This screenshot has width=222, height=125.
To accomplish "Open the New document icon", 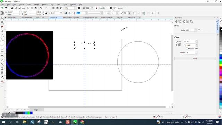I will pyautogui.click(x=2, y=8).
